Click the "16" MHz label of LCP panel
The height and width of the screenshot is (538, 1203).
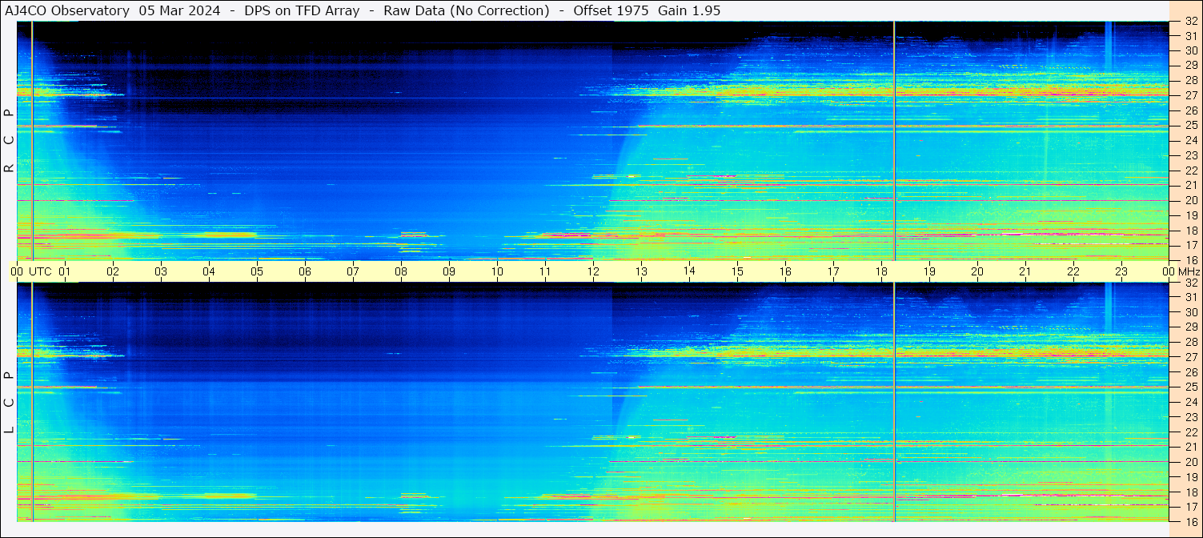[x=1190, y=521]
